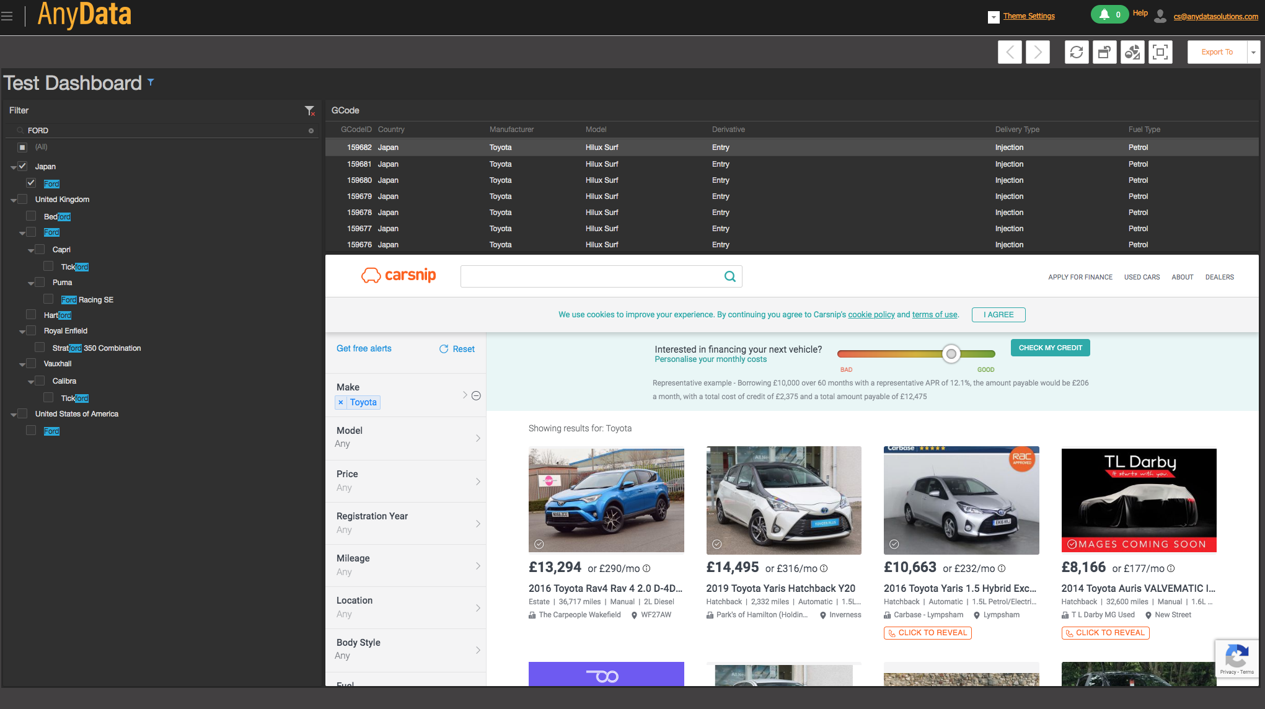
Task: Check the United States of America checkbox
Action: [22, 413]
